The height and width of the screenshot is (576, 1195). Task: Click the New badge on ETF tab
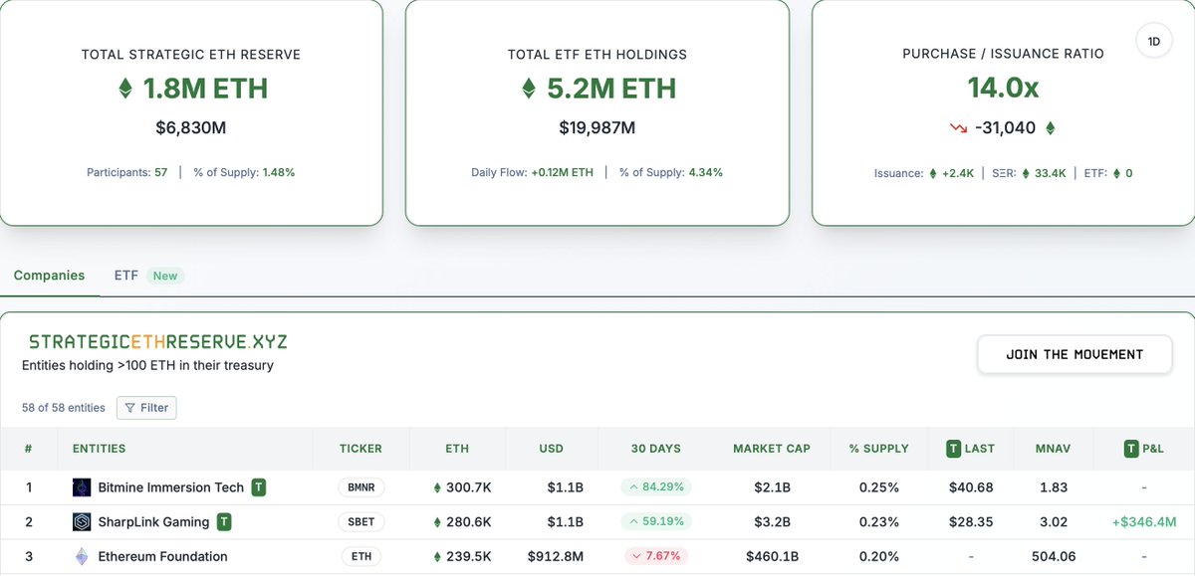(x=165, y=276)
